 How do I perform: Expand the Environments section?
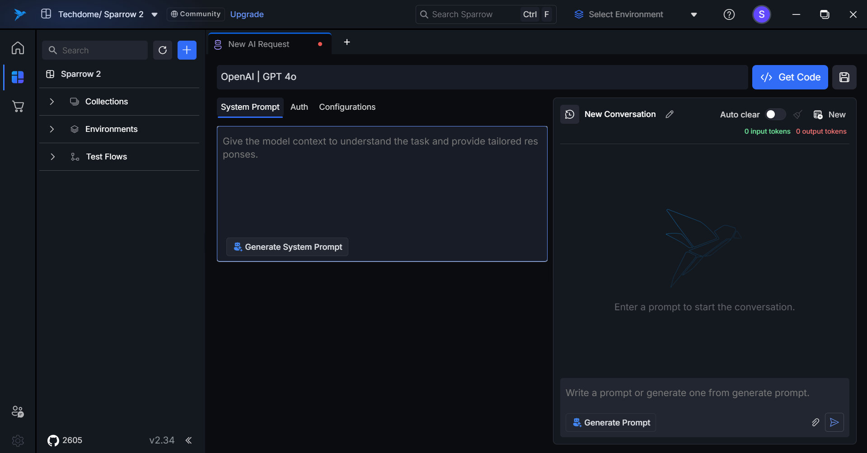52,129
